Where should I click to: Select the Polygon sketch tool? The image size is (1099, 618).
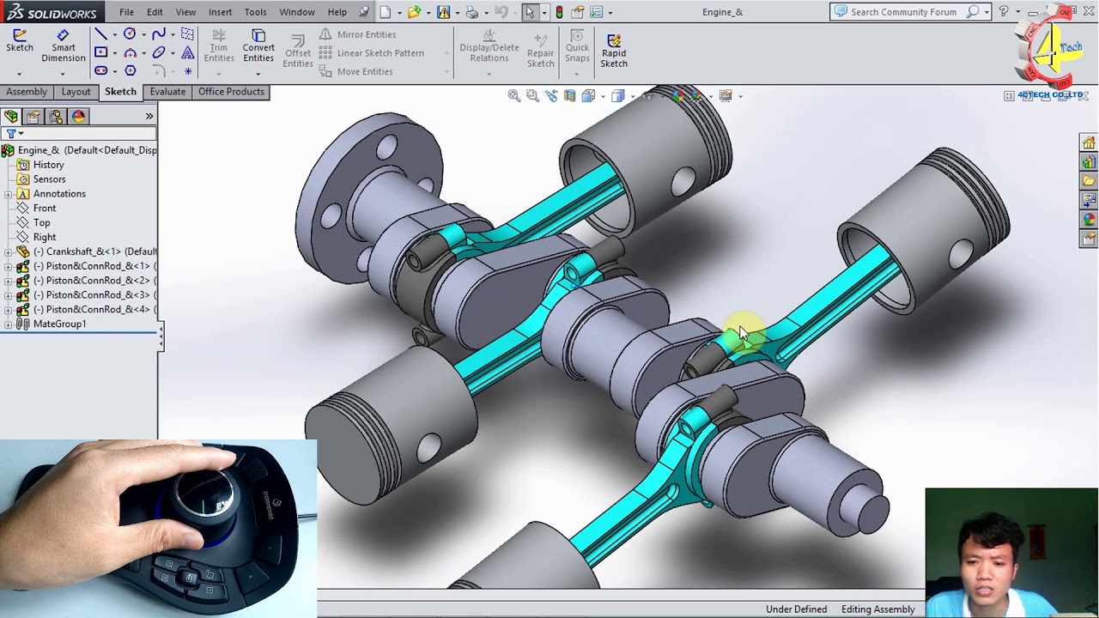131,70
